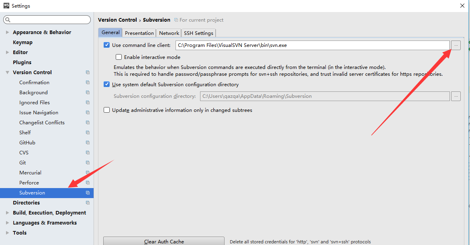Expand the Appearance & Behavior section
This screenshot has width=470, height=245.
coord(7,32)
